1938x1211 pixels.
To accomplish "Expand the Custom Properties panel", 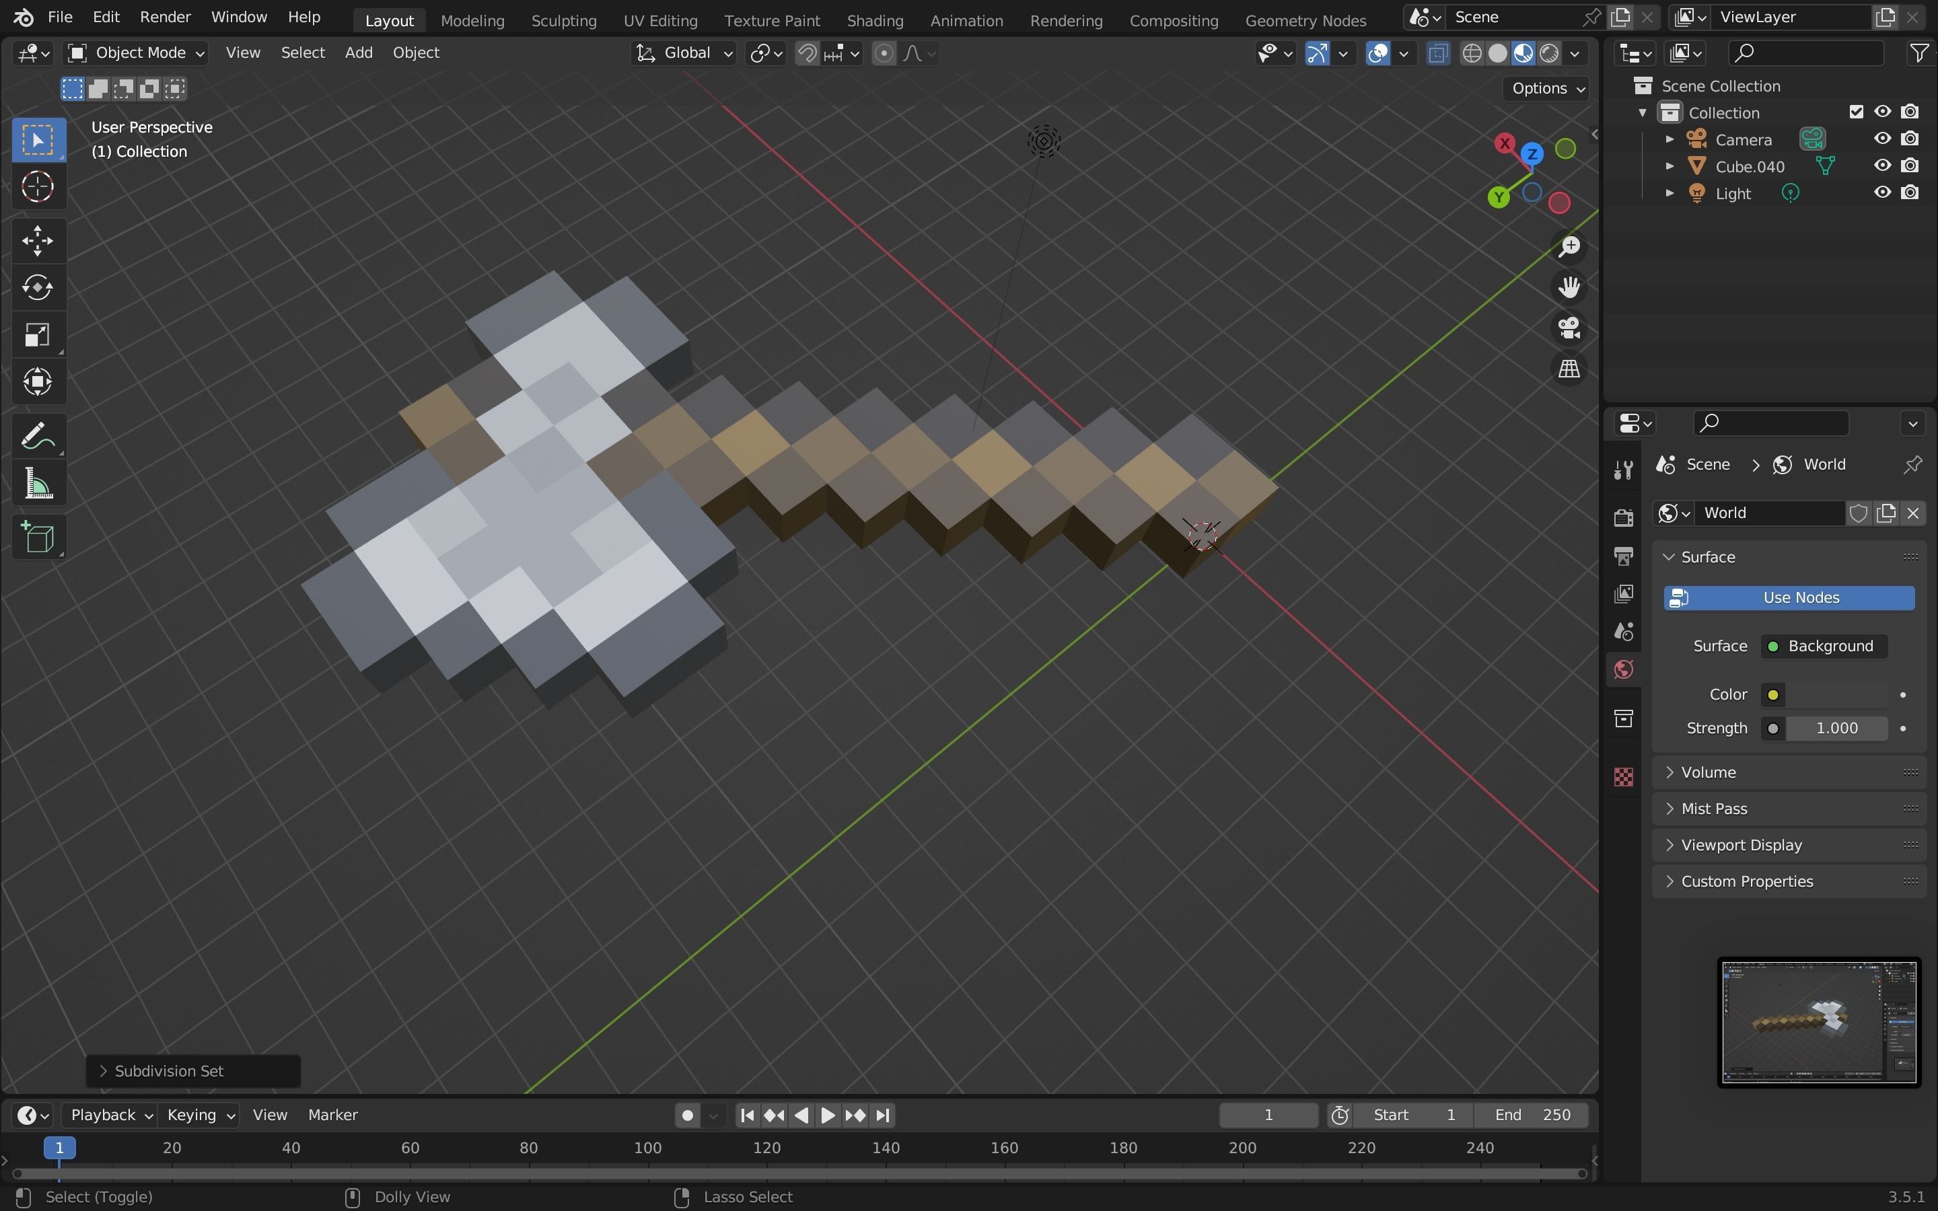I will tap(1789, 881).
